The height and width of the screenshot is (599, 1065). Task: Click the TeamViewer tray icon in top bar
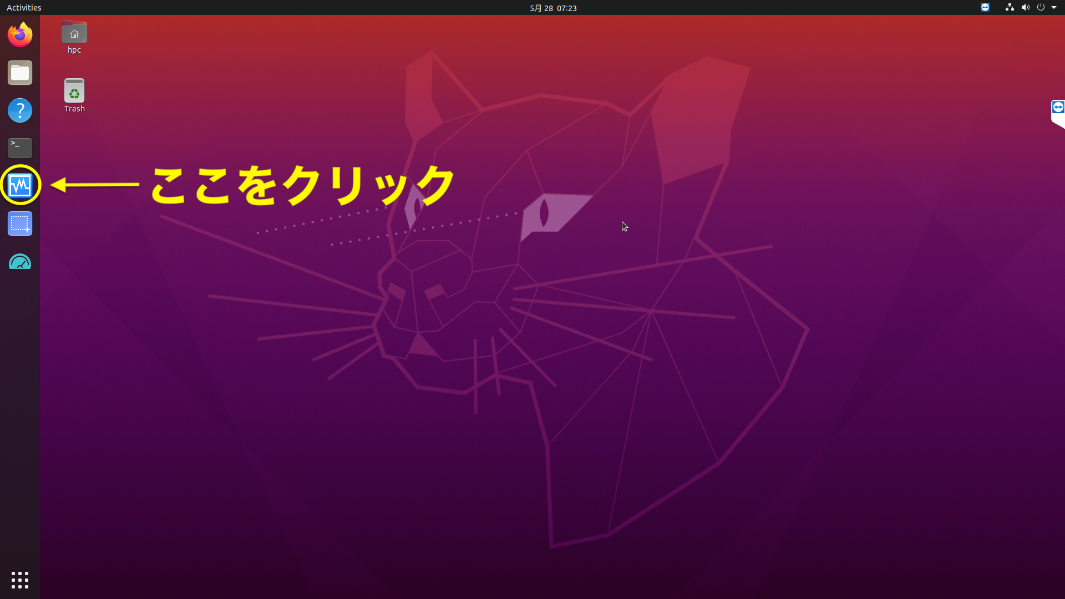click(x=985, y=8)
